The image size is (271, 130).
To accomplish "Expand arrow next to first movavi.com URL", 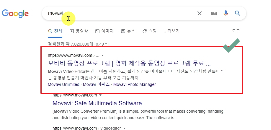I will coord(103,56).
